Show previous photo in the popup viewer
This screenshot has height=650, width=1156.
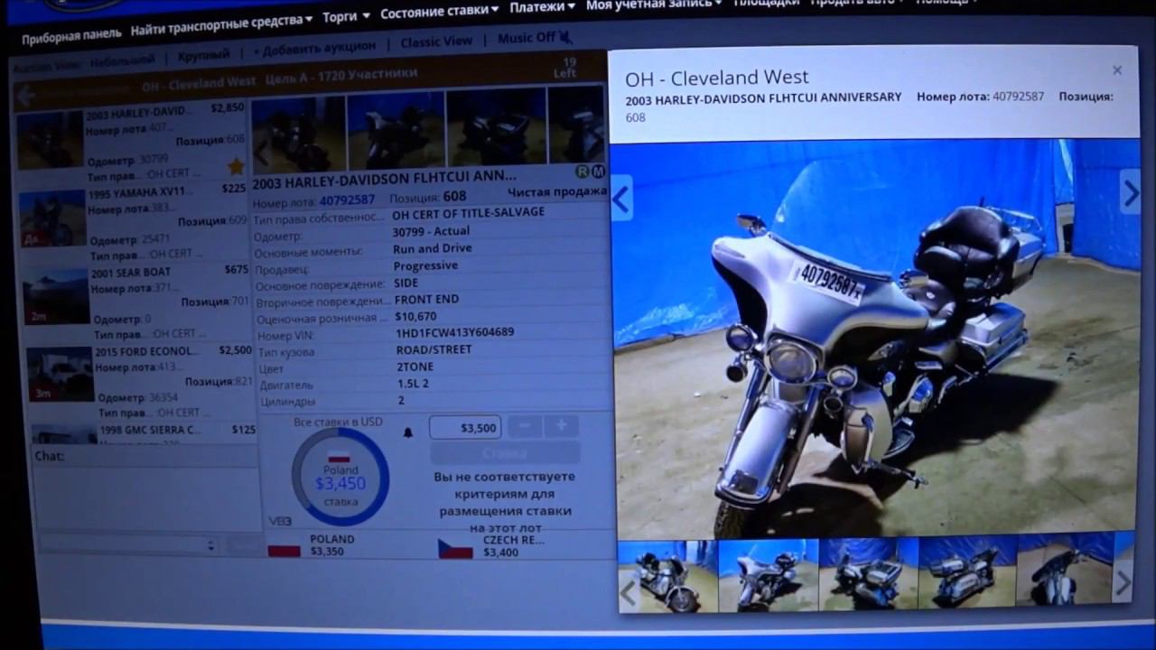[621, 199]
